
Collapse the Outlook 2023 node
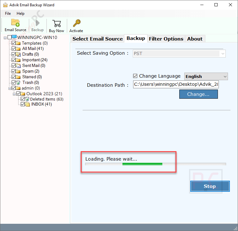[x=14, y=94]
